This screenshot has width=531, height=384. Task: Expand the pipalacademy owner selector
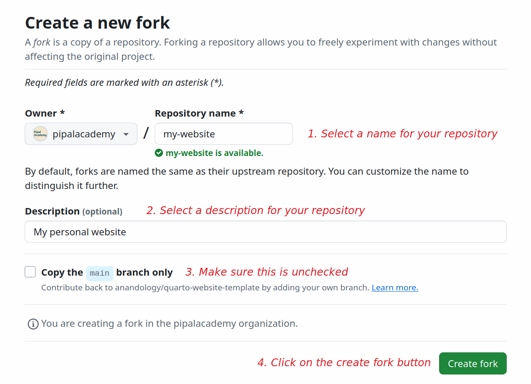pos(81,134)
